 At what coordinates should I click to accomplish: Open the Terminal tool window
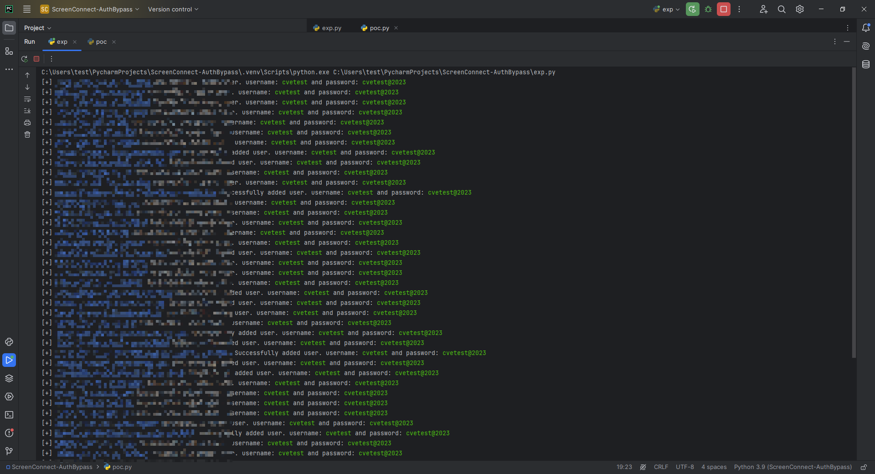[9, 415]
